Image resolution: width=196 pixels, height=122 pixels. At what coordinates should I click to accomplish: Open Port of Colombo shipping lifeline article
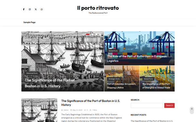point(121,86)
